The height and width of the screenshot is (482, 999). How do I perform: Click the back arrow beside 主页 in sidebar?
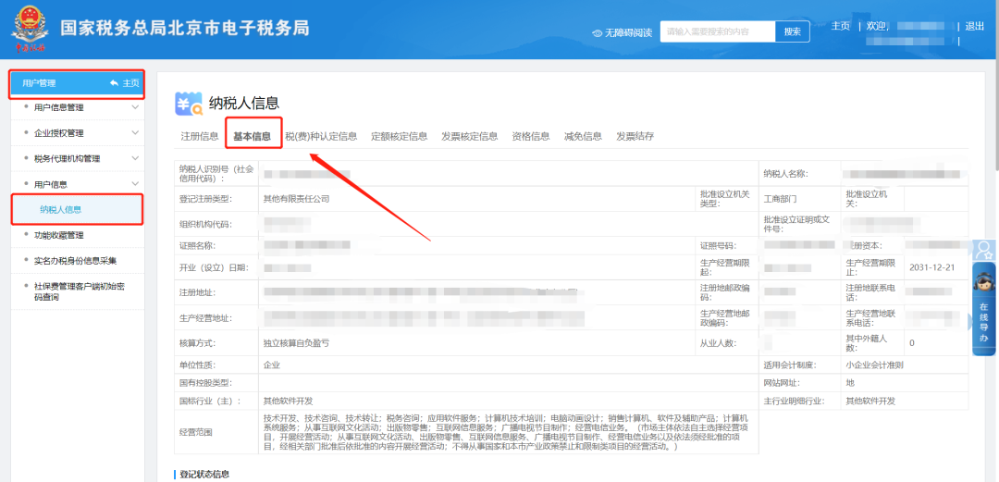click(x=114, y=83)
